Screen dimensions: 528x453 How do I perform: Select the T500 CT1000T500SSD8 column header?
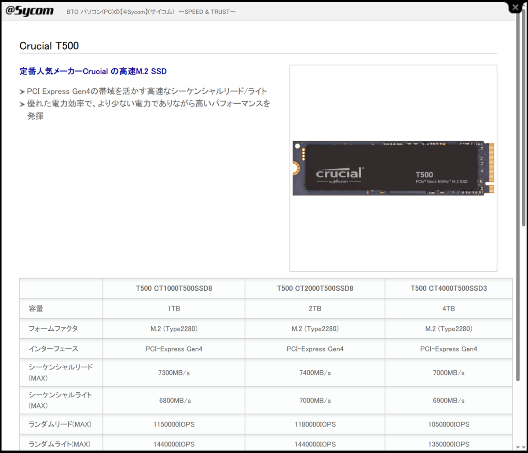tap(174, 288)
